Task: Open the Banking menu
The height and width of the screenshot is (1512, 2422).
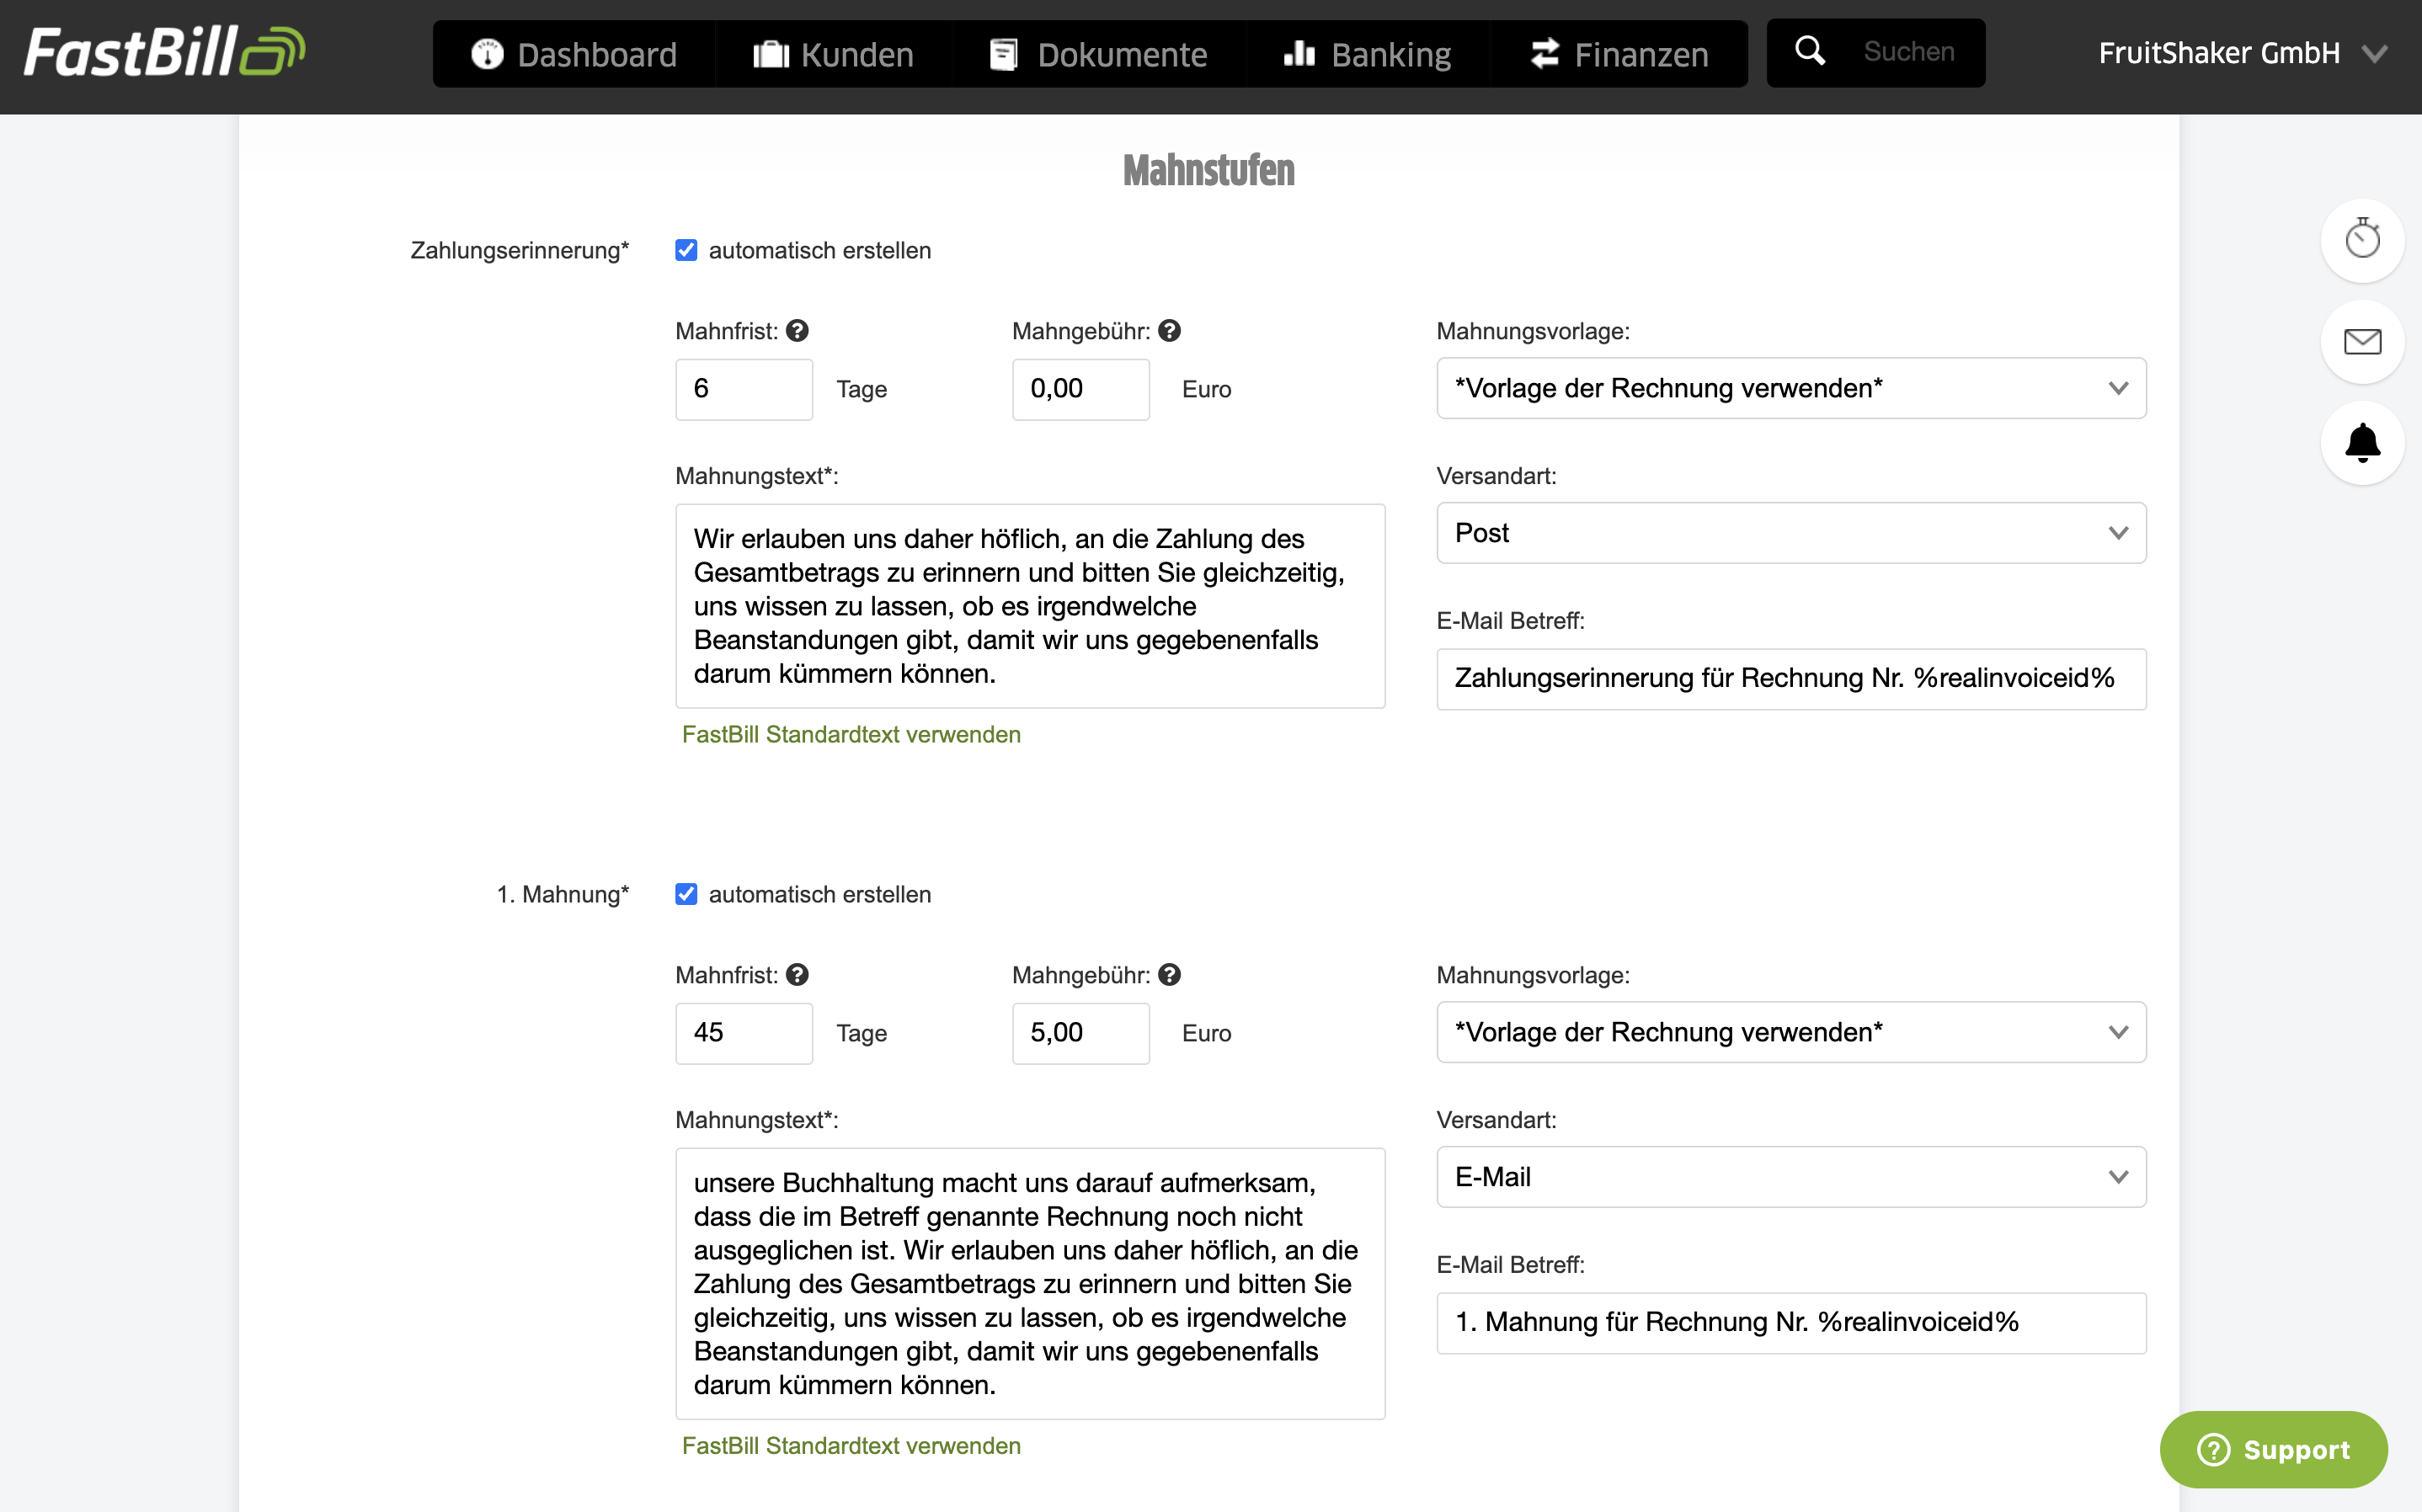Action: (1368, 54)
